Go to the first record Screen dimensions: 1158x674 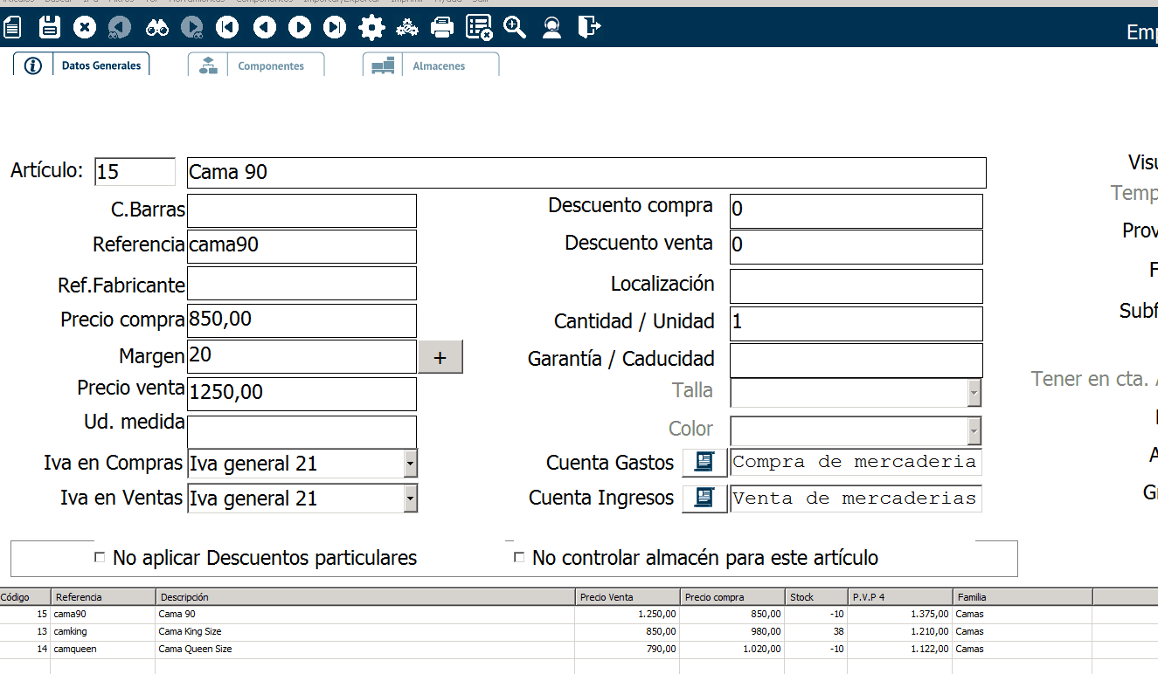(x=227, y=28)
